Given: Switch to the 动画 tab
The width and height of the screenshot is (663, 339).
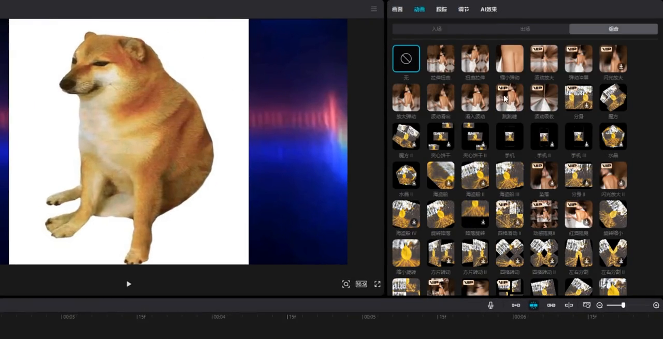Looking at the screenshot, I should tap(419, 9).
